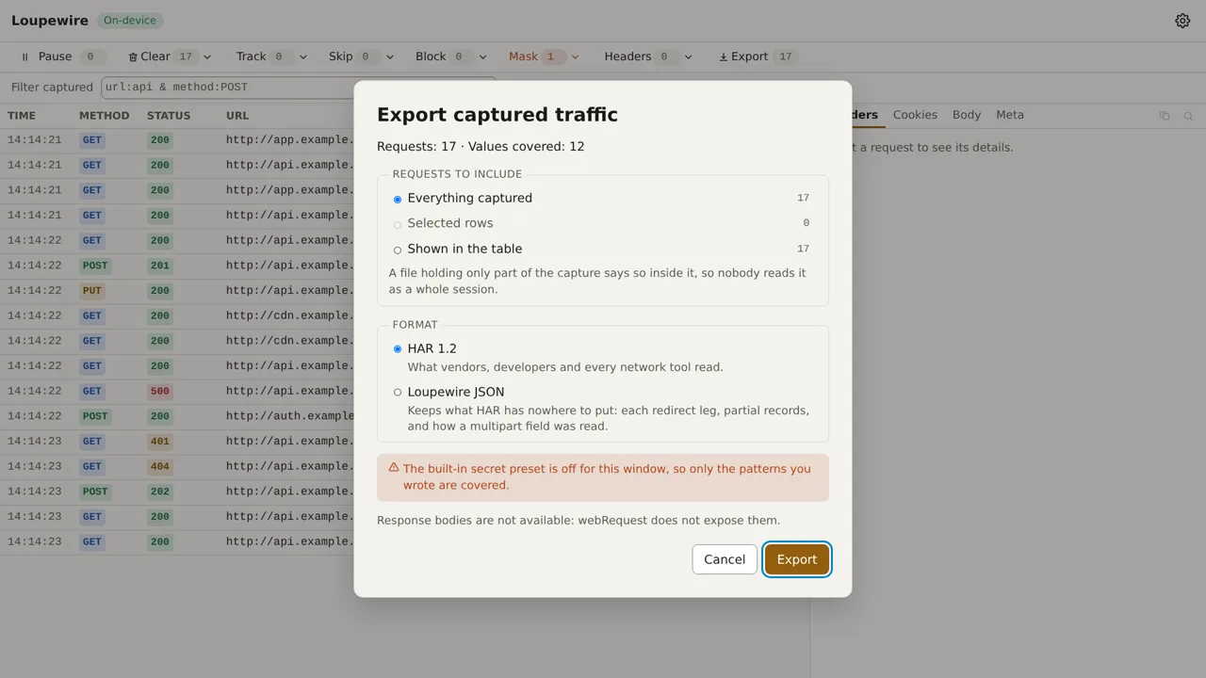The width and height of the screenshot is (1206, 678).
Task: Choose Loupewire JSON format
Action: tap(398, 392)
